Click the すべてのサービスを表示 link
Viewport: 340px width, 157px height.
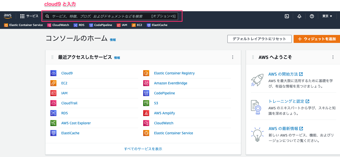(143, 149)
